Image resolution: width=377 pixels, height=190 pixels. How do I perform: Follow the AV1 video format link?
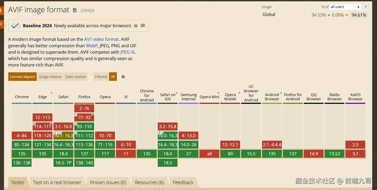[x=101, y=39]
